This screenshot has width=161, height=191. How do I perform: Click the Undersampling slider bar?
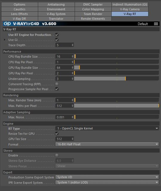[116, 79]
